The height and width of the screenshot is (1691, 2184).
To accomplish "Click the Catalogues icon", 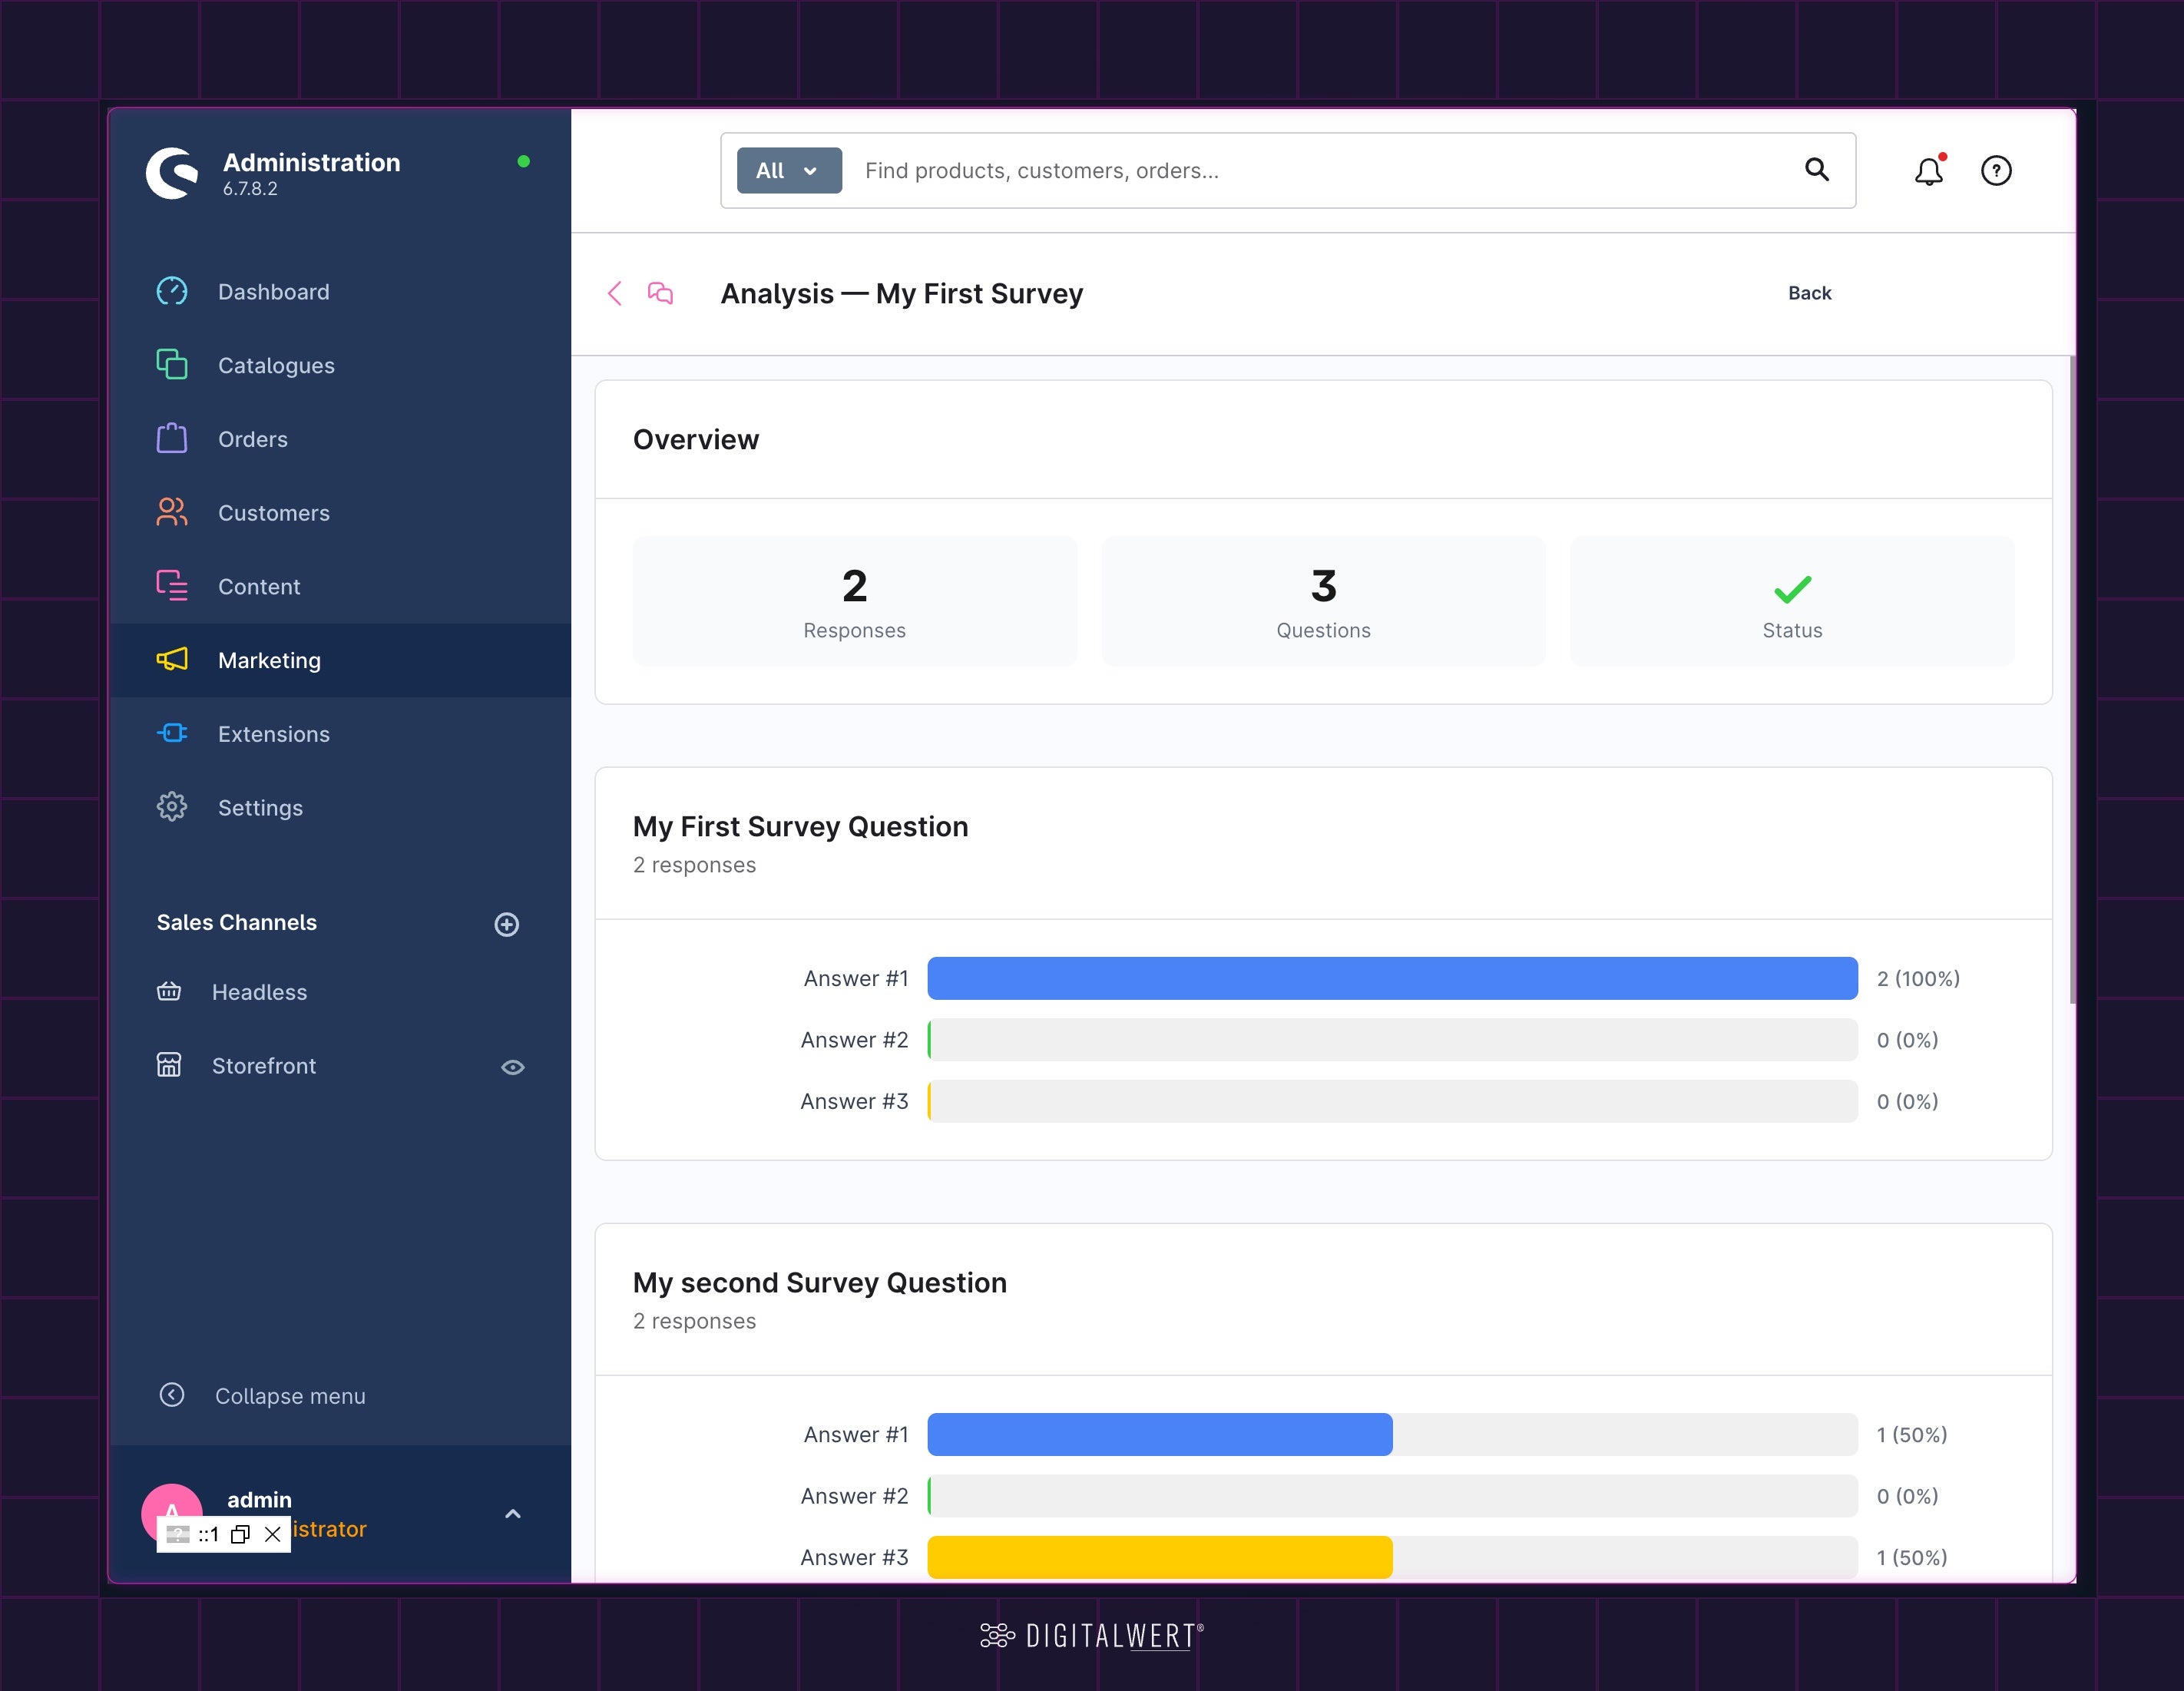I will pos(172,364).
